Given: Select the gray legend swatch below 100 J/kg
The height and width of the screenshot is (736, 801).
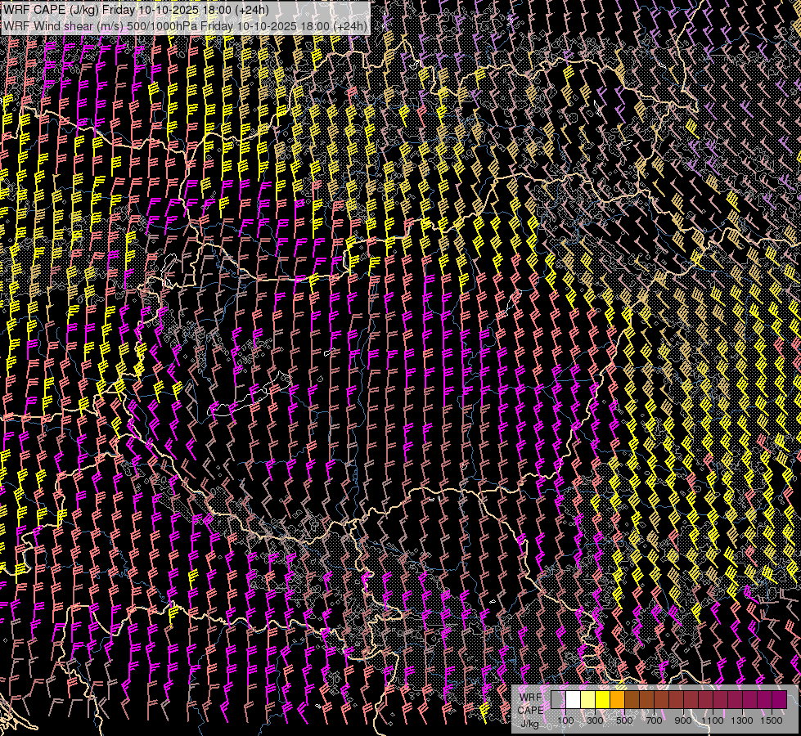Looking at the screenshot, I should pyautogui.click(x=558, y=699).
